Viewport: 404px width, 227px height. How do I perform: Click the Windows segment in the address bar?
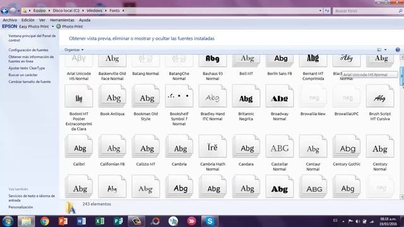click(94, 11)
